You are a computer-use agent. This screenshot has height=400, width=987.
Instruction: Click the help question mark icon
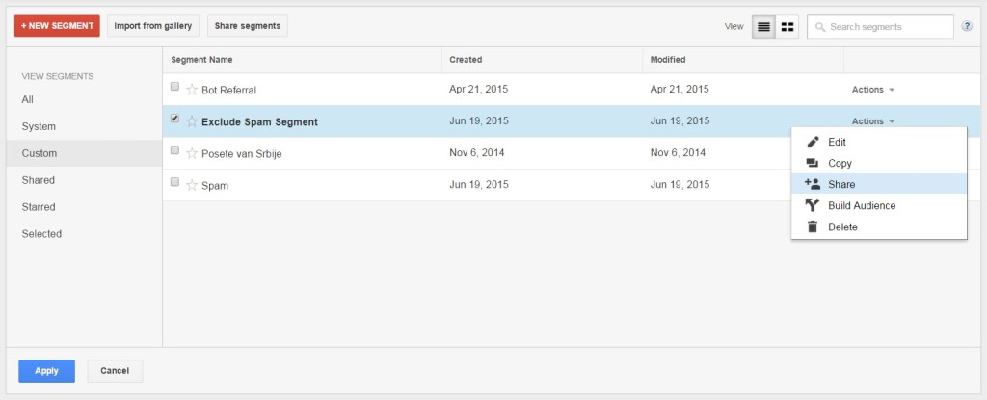(967, 26)
